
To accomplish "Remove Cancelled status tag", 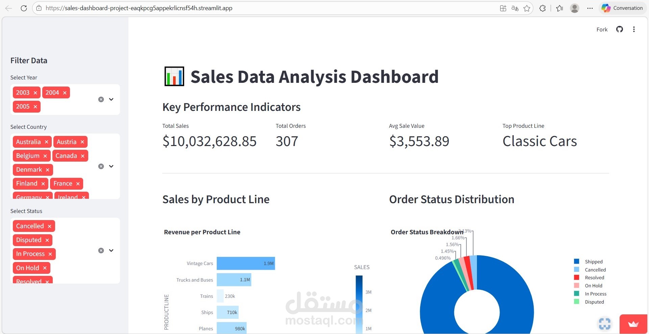I will coord(49,226).
